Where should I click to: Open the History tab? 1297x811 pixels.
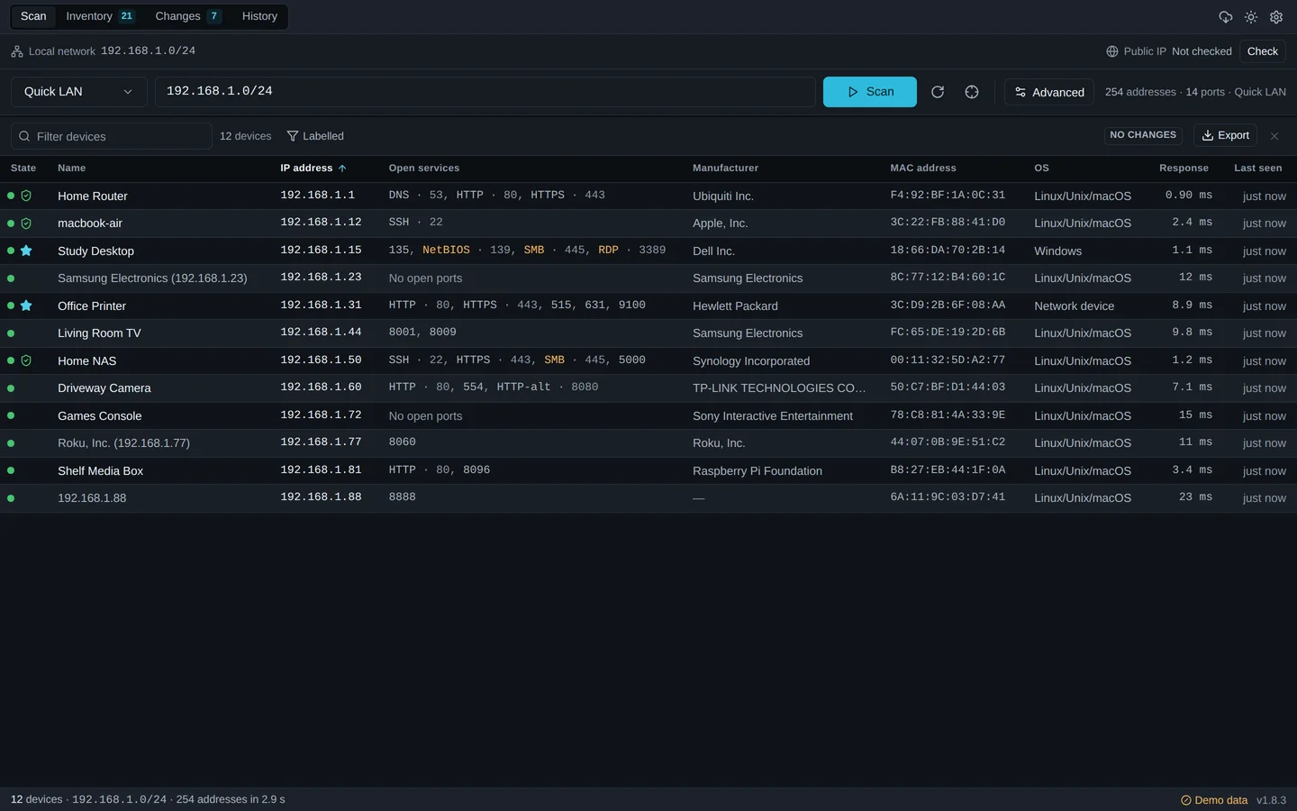[x=259, y=16]
